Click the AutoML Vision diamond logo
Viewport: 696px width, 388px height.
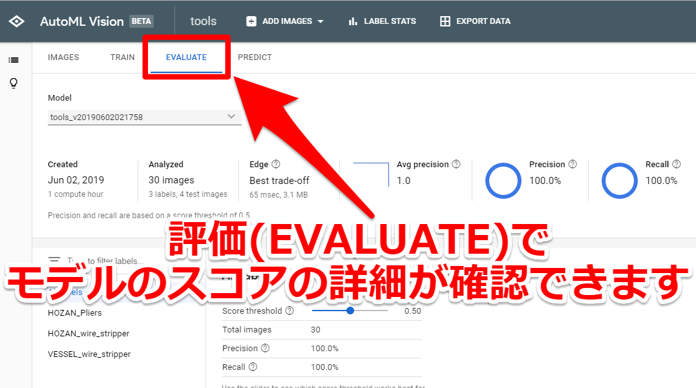click(x=16, y=20)
